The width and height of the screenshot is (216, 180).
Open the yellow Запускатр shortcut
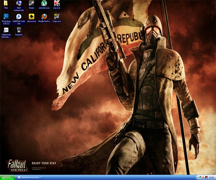(31, 18)
